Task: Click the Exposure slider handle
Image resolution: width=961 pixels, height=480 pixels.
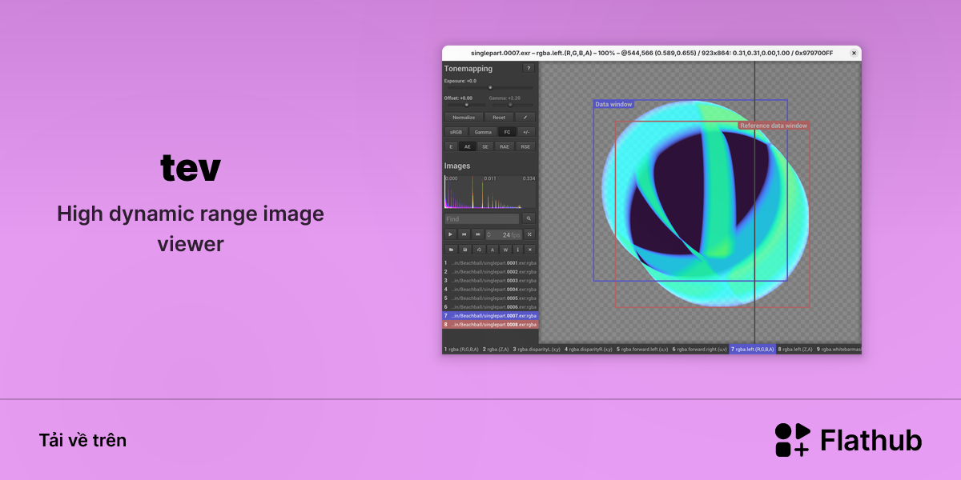Action: tap(490, 87)
